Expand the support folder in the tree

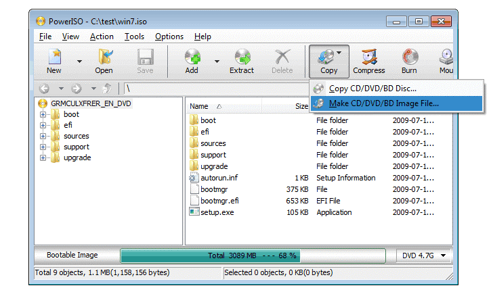43,147
